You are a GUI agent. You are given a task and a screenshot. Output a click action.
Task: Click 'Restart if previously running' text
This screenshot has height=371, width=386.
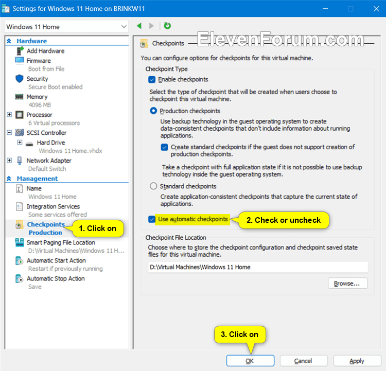65,269
